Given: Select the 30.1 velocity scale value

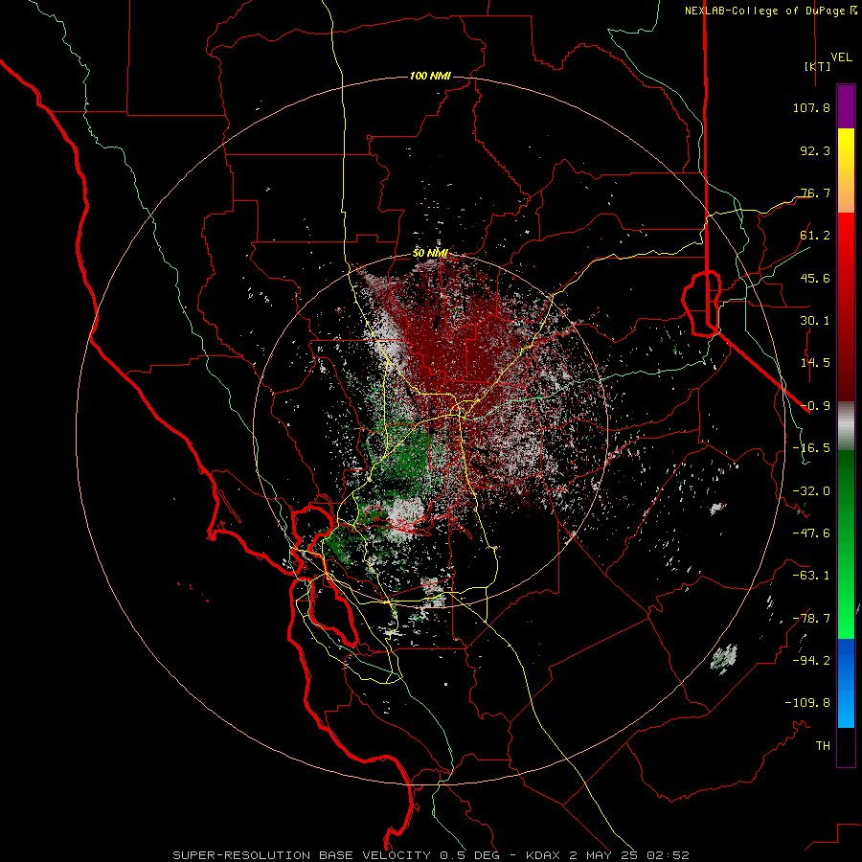Looking at the screenshot, I should [815, 321].
